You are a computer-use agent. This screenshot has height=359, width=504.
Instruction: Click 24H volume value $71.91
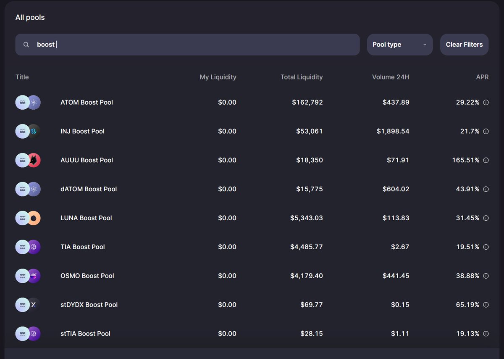tap(398, 160)
